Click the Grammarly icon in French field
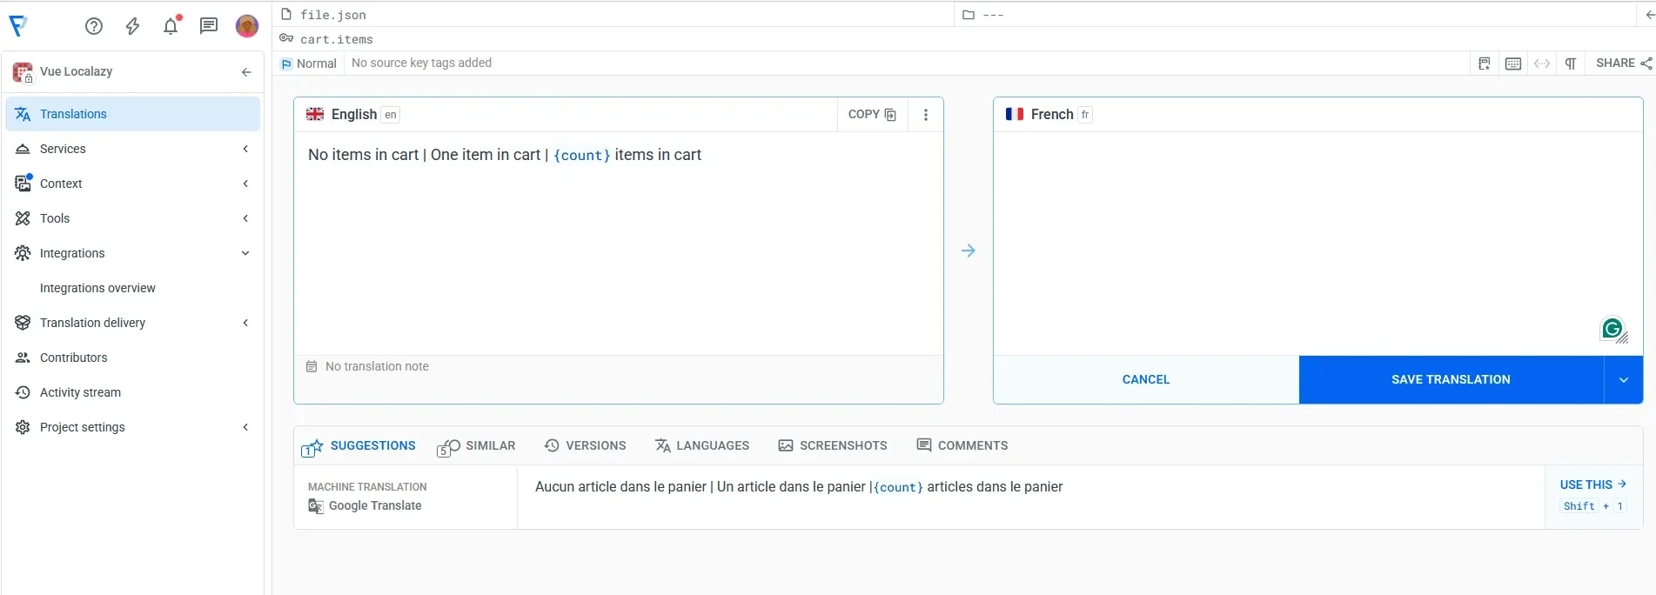Screen dimensions: 1656x595 click(1612, 329)
